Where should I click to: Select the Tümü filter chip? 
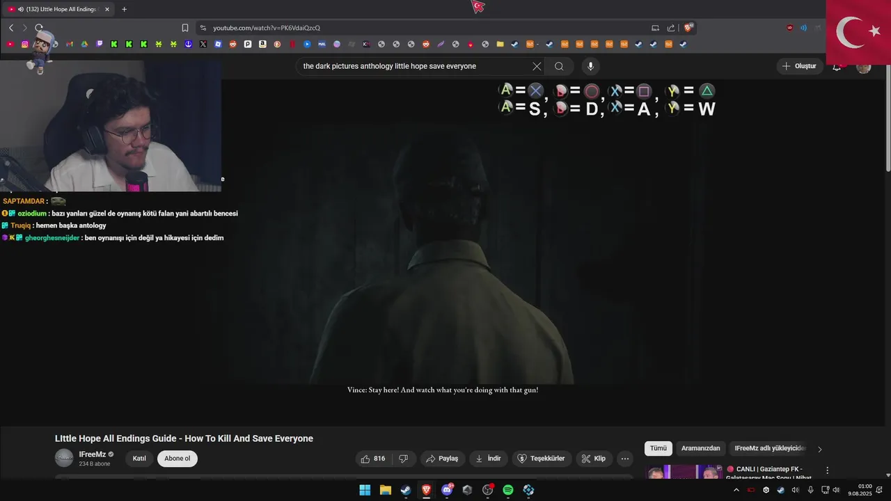(659, 448)
